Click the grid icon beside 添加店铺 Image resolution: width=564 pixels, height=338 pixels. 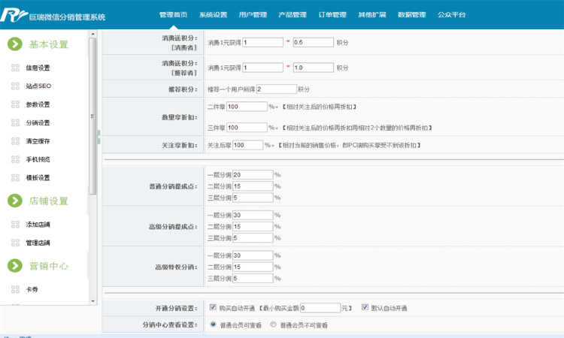[x=16, y=225]
